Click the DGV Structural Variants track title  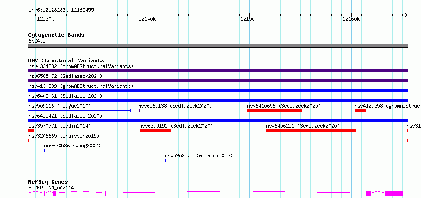point(66,60)
